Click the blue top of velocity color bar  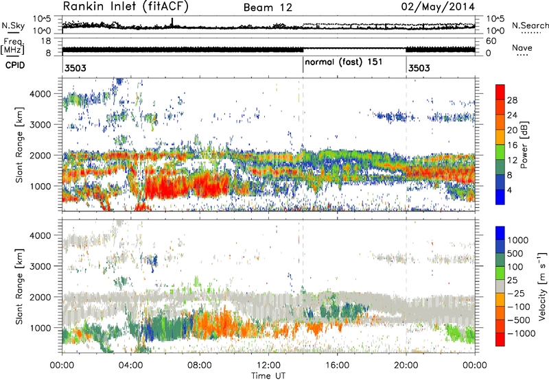500,233
